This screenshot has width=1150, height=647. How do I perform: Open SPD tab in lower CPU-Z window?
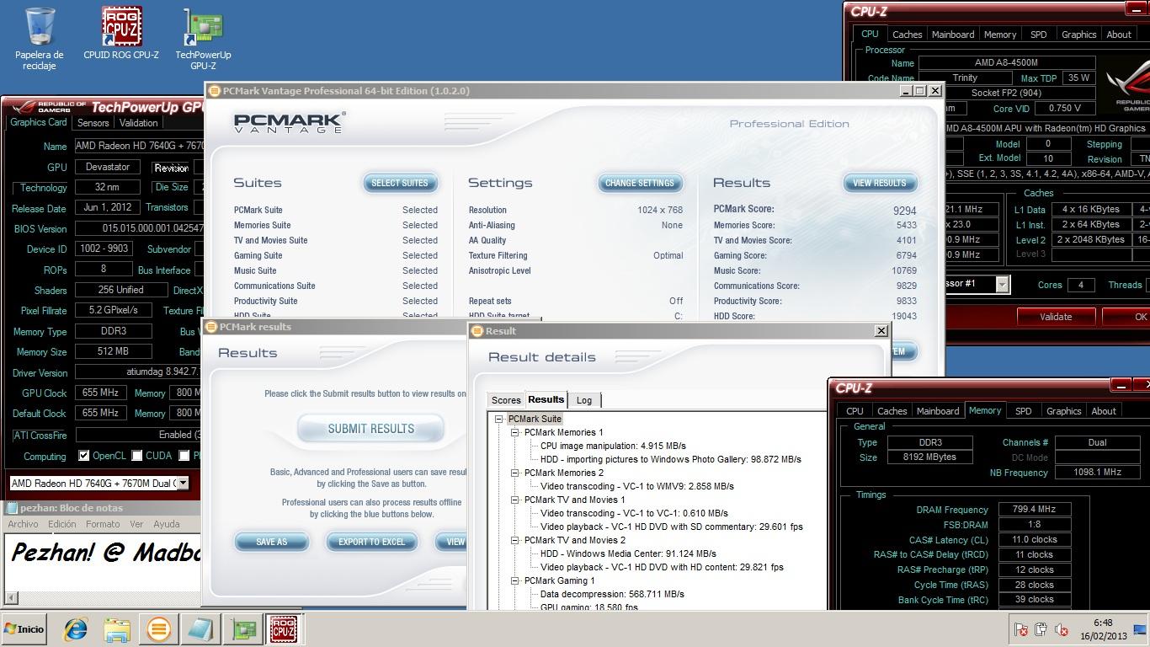[1023, 411]
